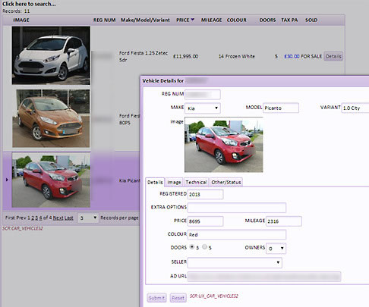Sort by the SOLD column header
Image resolution: width=369 pixels, height=307 pixels.
point(311,20)
